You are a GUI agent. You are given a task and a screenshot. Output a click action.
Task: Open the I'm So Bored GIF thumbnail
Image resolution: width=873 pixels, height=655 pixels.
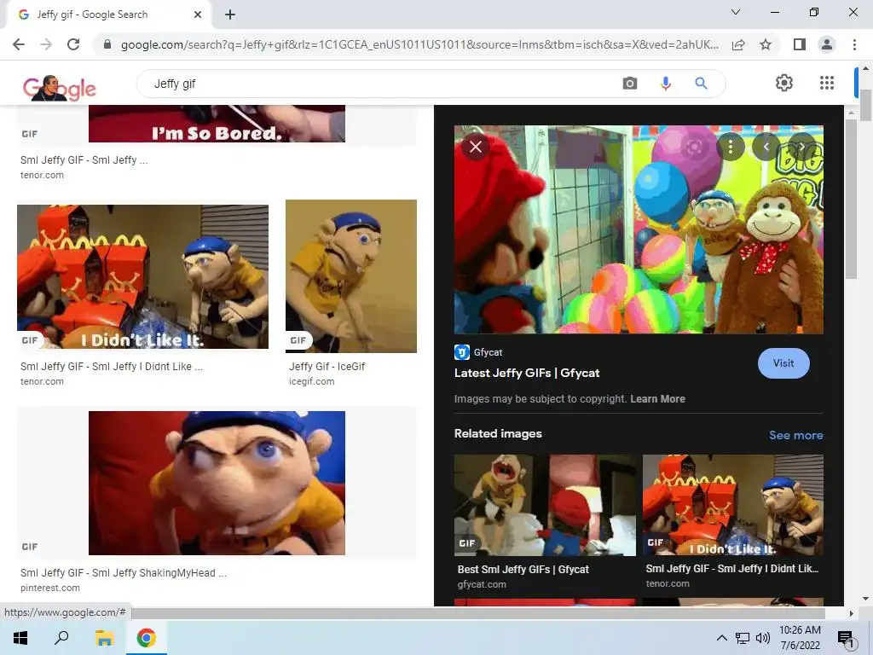pyautogui.click(x=217, y=123)
